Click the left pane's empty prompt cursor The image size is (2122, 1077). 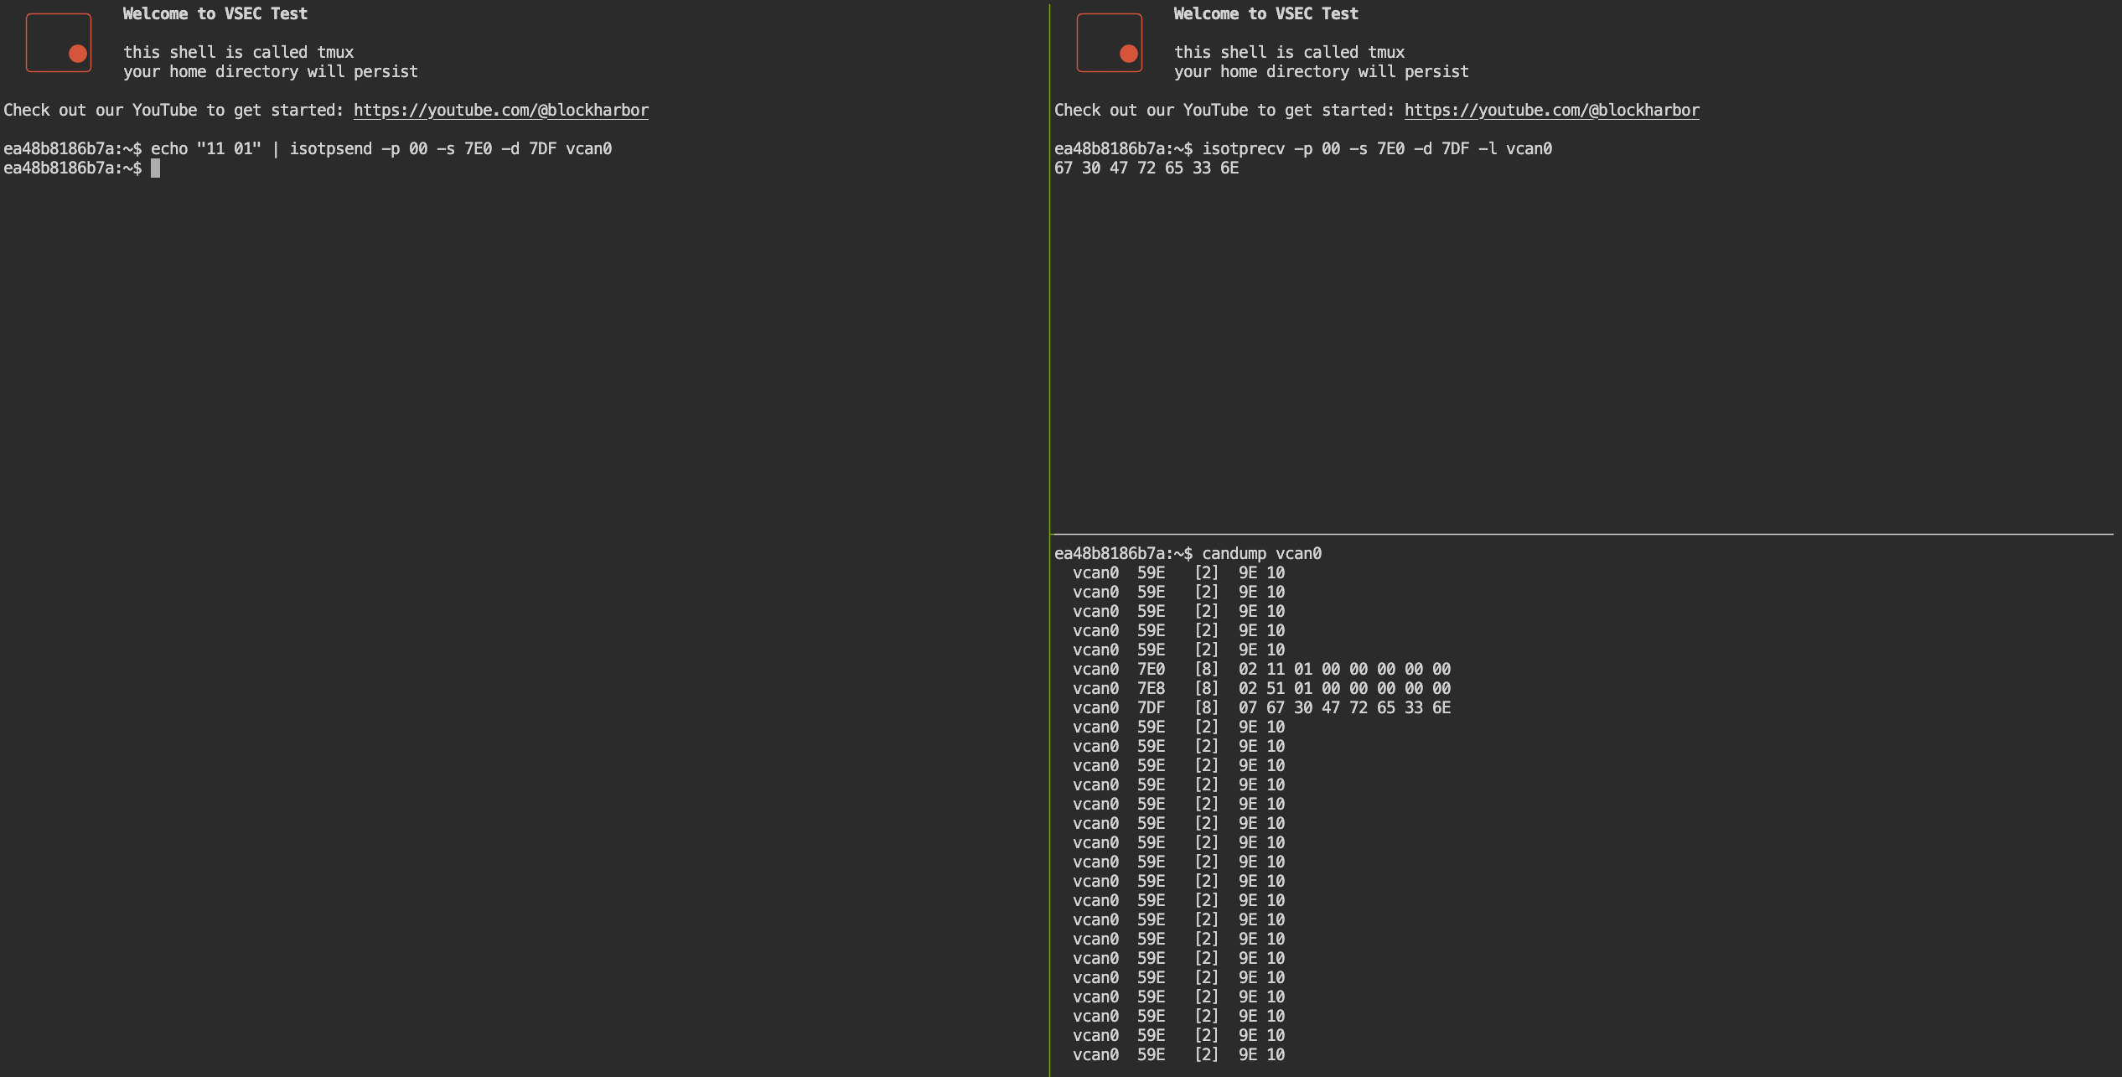155,168
